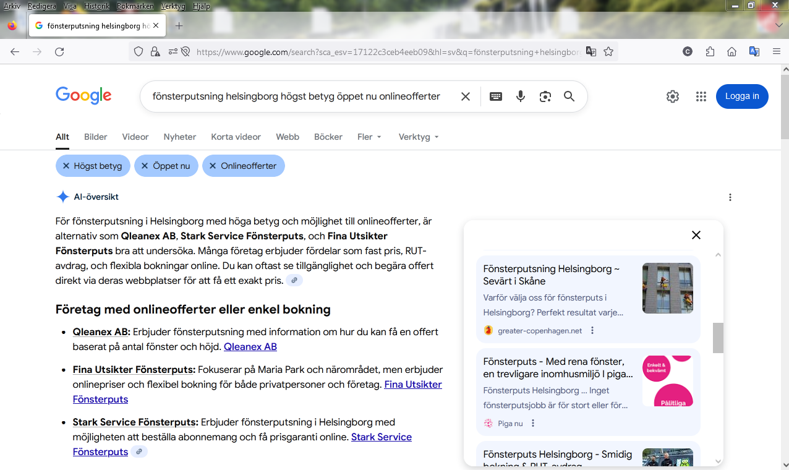Expand the Verktyg dropdown
The image size is (789, 470).
point(419,137)
